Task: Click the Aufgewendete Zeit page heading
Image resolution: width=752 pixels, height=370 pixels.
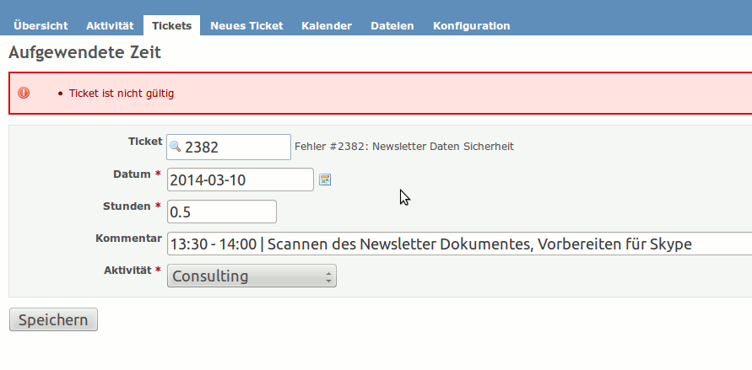Action: click(85, 52)
